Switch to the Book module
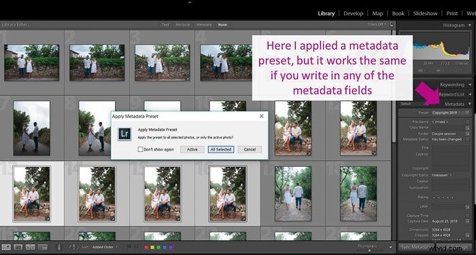 398,14
